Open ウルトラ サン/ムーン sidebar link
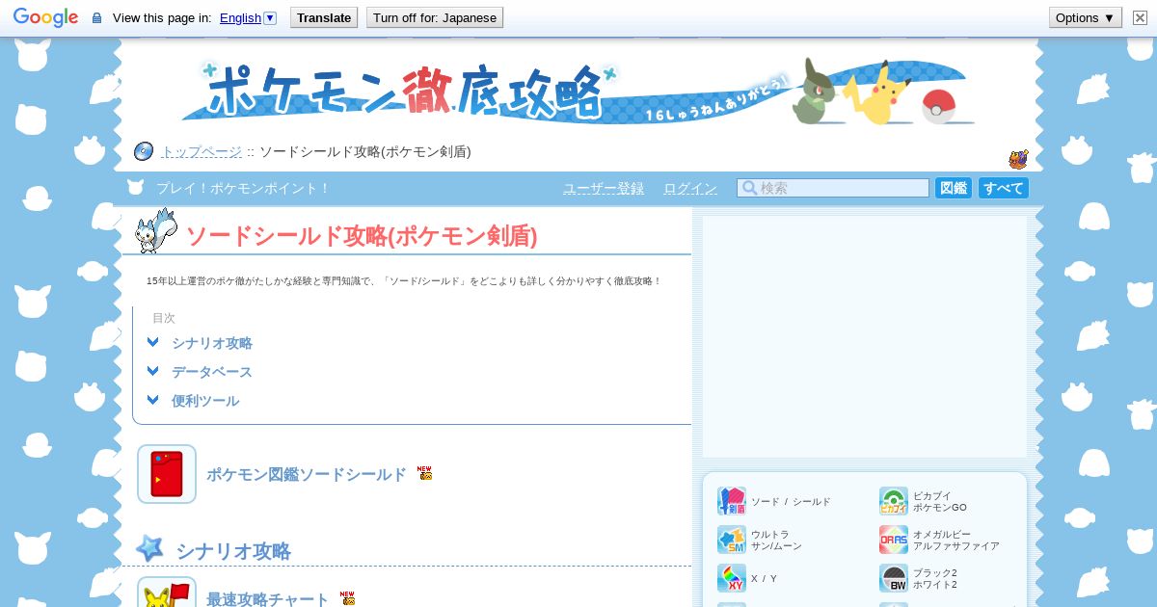Viewport: 1157px width, 607px height. click(x=776, y=541)
